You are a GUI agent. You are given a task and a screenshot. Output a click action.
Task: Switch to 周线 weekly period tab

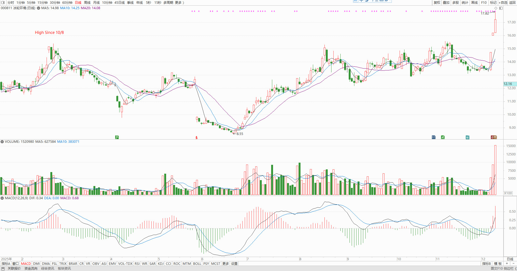tap(87, 3)
